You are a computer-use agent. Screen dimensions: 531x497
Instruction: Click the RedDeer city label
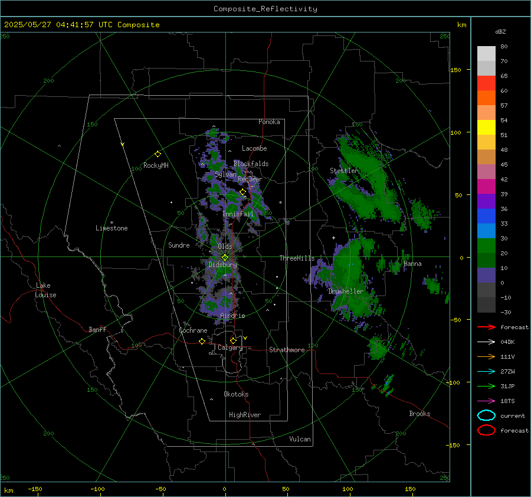coord(250,179)
